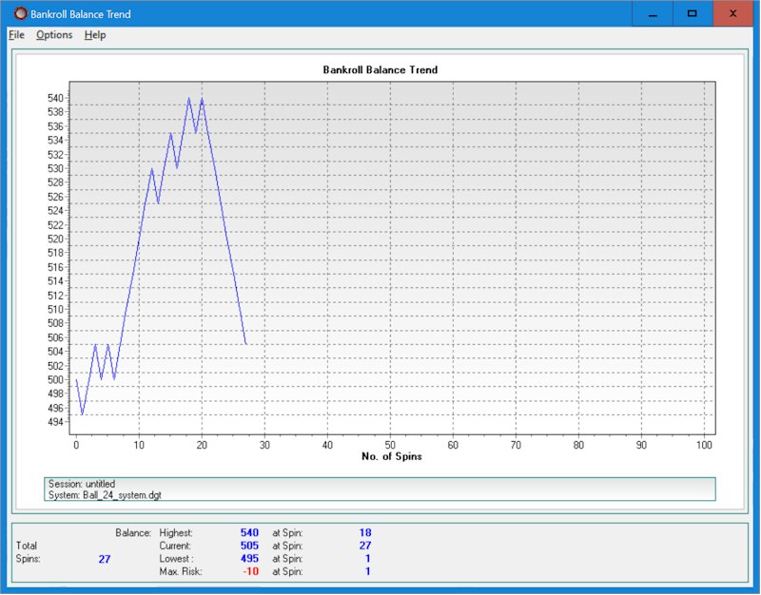Click the current balance value 505
The width and height of the screenshot is (761, 595).
point(249,546)
